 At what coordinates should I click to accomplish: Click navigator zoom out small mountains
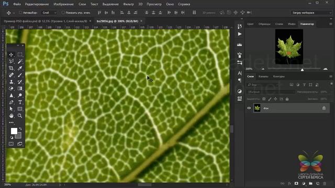point(263,69)
